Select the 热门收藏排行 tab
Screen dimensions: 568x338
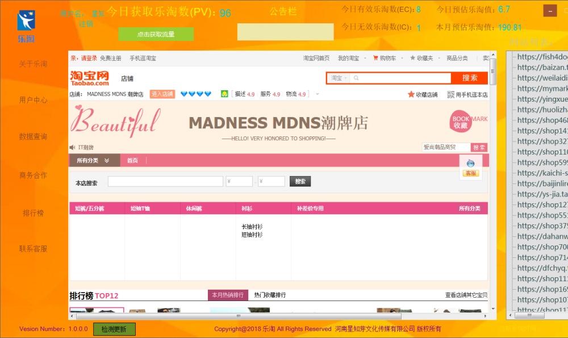tap(270, 295)
